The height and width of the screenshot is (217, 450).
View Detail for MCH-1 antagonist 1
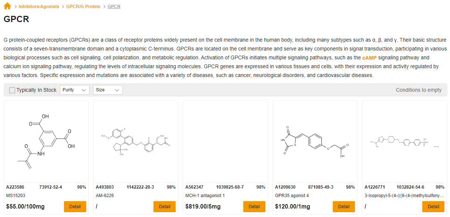click(x=254, y=207)
